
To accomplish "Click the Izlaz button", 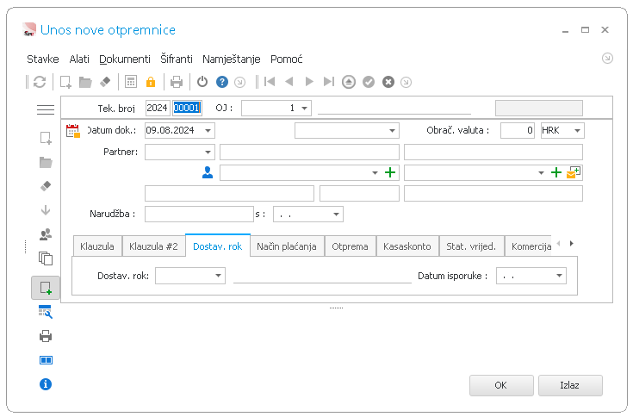I will click(x=569, y=385).
